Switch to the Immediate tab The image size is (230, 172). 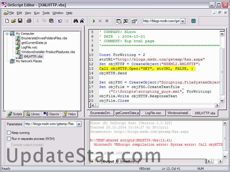pos(127,161)
